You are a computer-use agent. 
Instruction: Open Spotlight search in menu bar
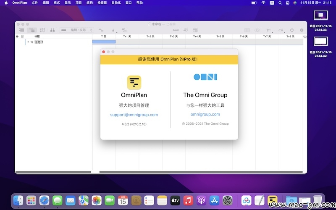pyautogui.click(x=280, y=3)
